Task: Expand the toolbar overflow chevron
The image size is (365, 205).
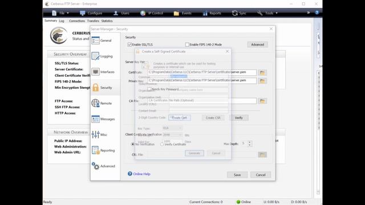Action: [x=309, y=13]
